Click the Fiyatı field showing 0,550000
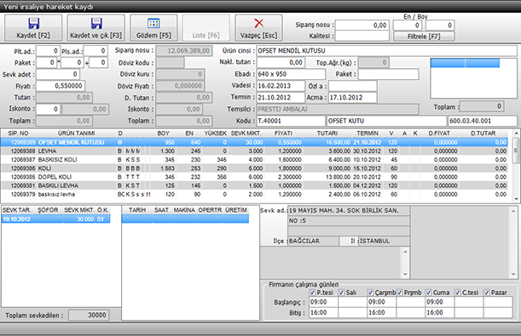The height and width of the screenshot is (336, 521). pyautogui.click(x=61, y=86)
